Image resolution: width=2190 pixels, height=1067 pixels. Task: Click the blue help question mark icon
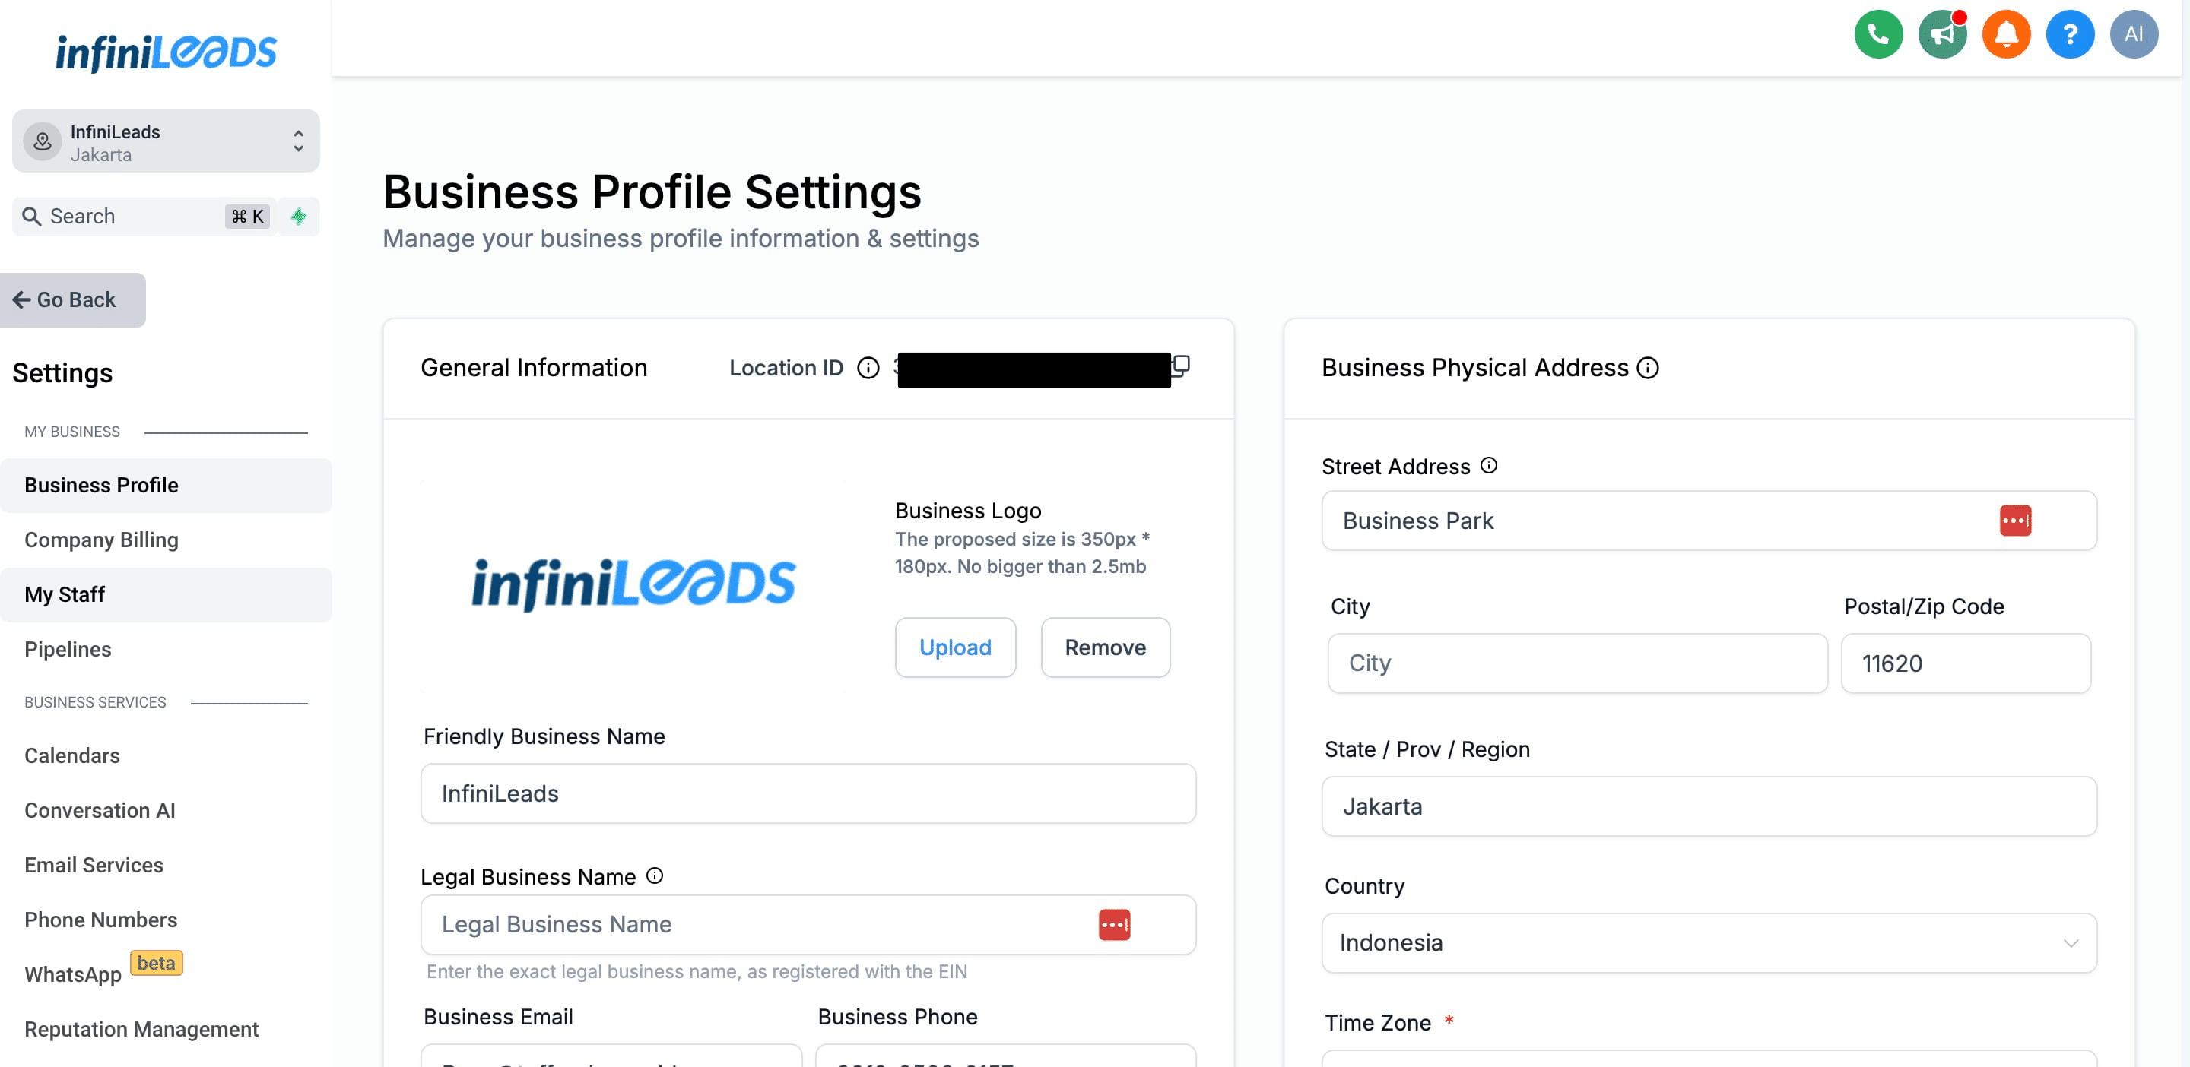pos(2069,34)
